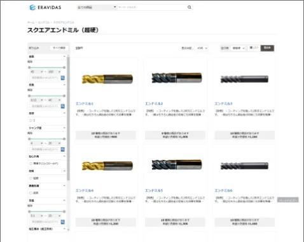The image size is (304, 242).
Task: Go to ホーム breadcrumb link
Action: click(x=31, y=22)
